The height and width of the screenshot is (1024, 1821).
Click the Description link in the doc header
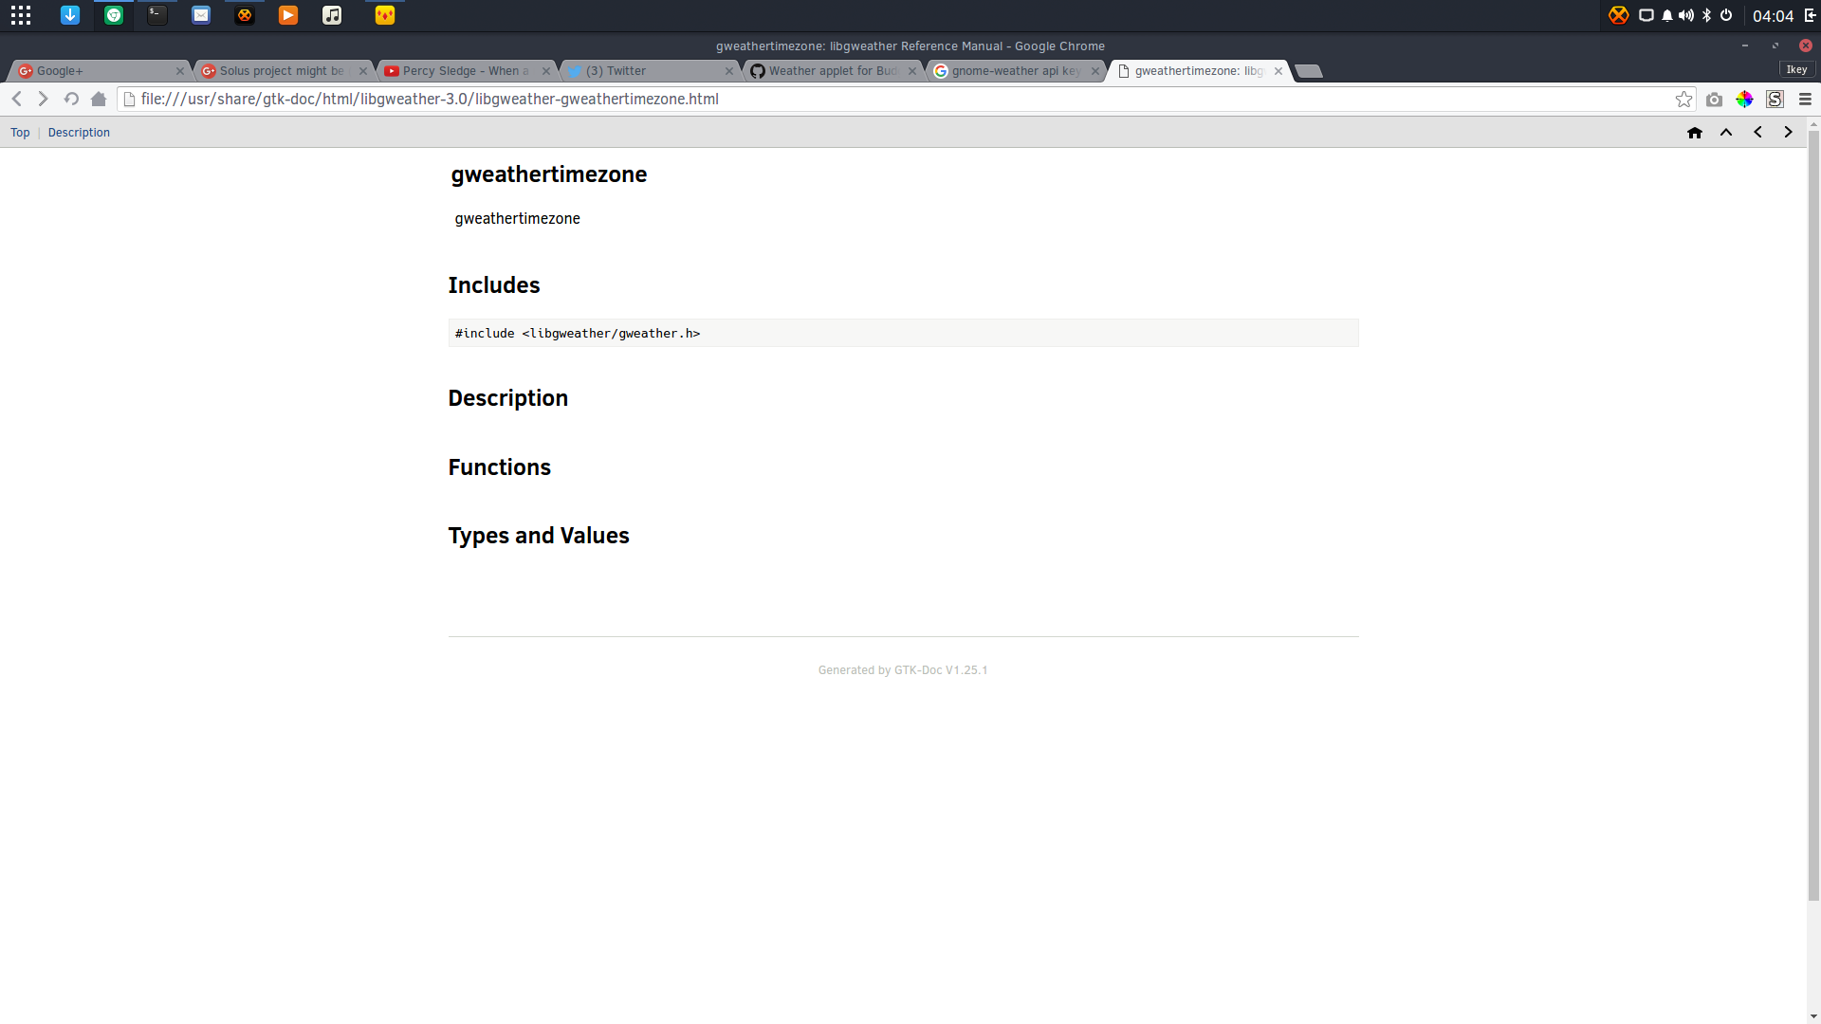pos(79,133)
